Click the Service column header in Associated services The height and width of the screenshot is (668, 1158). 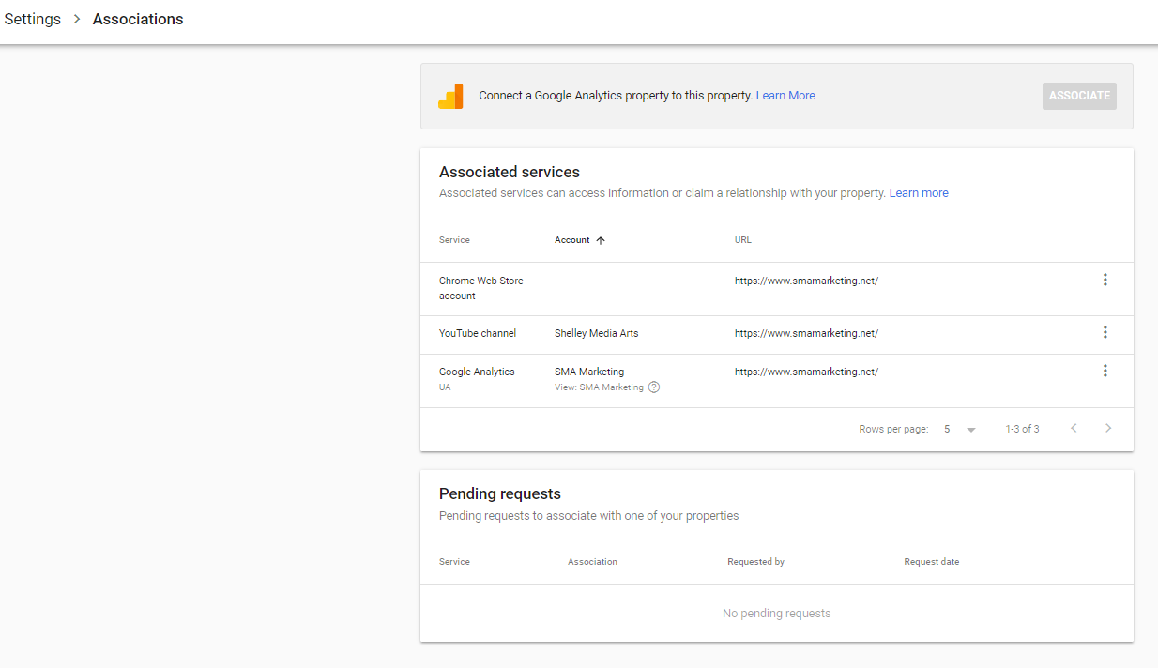(454, 240)
